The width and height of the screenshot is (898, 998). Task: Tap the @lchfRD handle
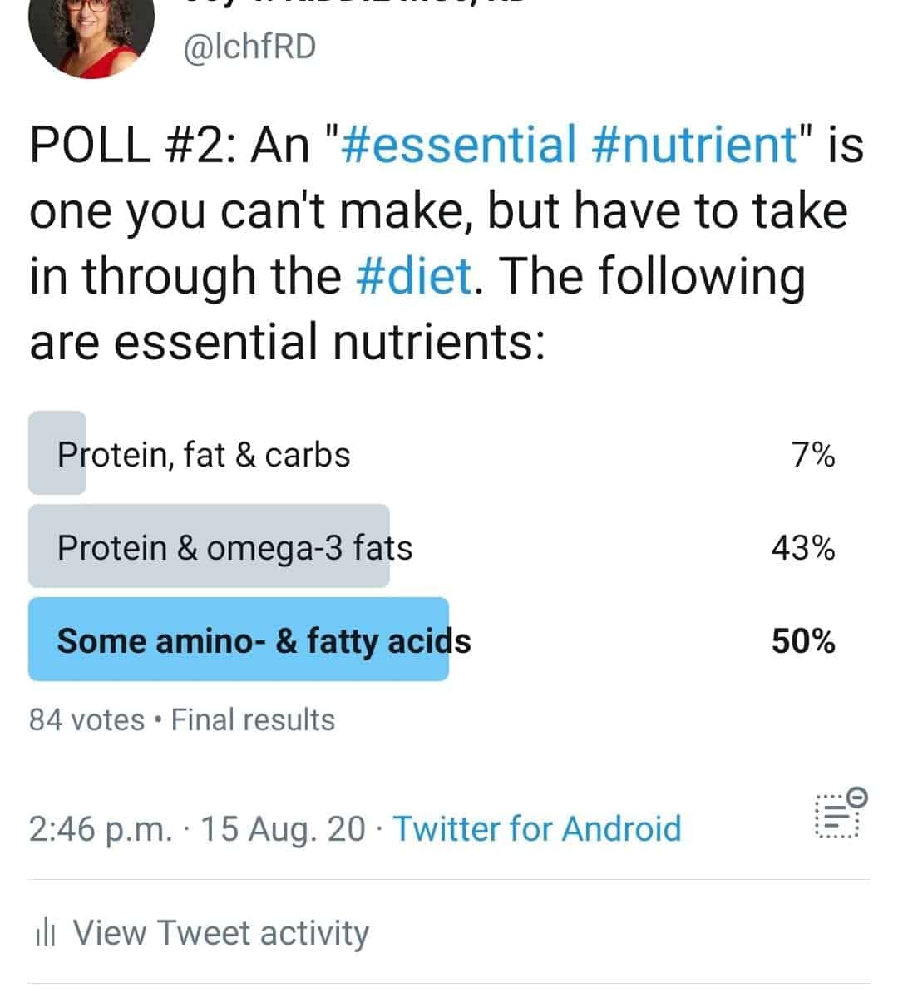pos(249,47)
